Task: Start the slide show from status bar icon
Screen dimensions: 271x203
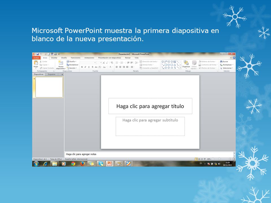Action: pyautogui.click(x=205, y=159)
